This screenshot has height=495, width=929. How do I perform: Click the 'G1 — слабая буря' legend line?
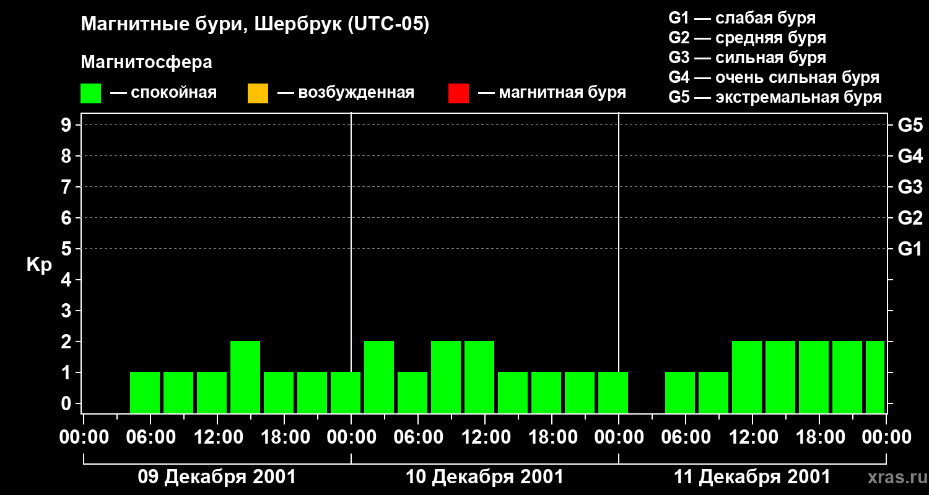pyautogui.click(x=742, y=18)
